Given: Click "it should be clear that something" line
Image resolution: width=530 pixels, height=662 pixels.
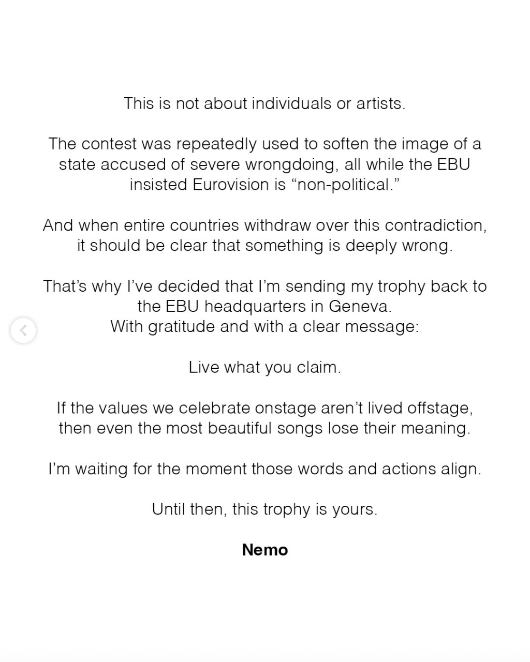Looking at the screenshot, I should pyautogui.click(x=264, y=246).
